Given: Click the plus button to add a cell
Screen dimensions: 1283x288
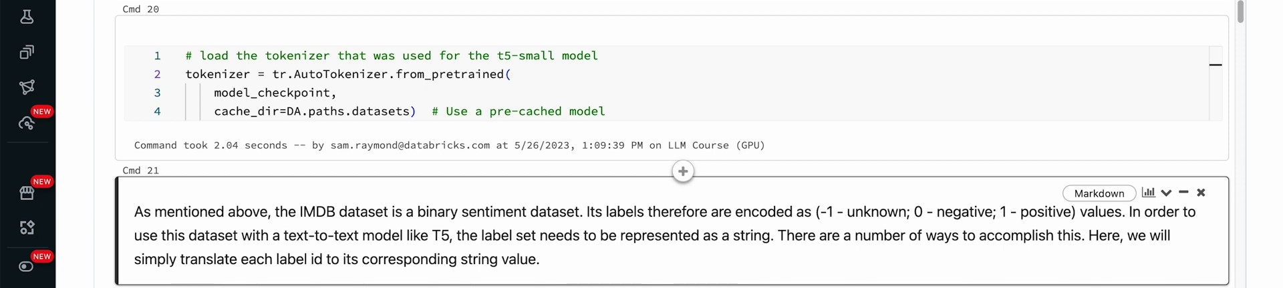Looking at the screenshot, I should [x=682, y=171].
